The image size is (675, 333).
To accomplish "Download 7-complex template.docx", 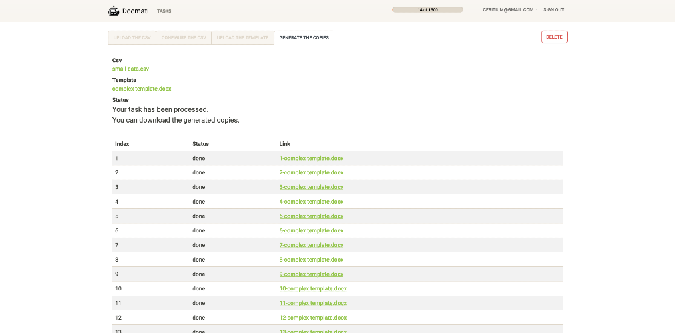I will click(311, 245).
